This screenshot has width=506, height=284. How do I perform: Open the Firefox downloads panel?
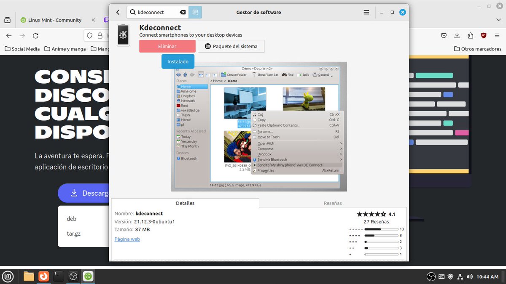457,36
